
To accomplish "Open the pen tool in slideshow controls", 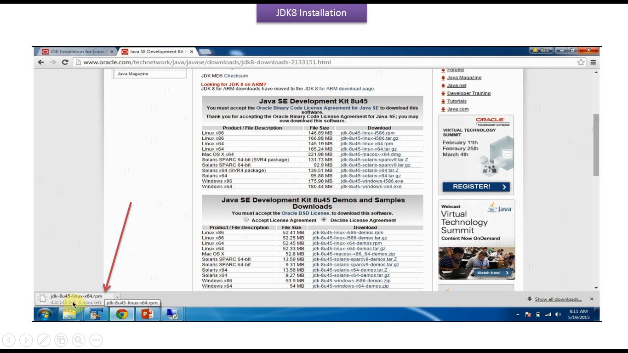I will coord(44,340).
